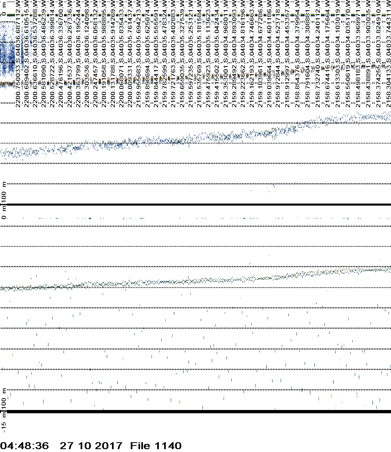The width and height of the screenshot is (391, 452).
Task: Click the -15 m depth label
Action: coord(3,423)
